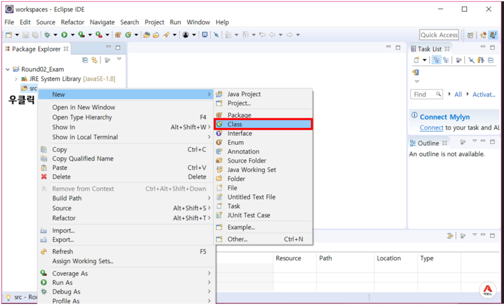Open the Package Explorer view menu triangle

coord(119,59)
